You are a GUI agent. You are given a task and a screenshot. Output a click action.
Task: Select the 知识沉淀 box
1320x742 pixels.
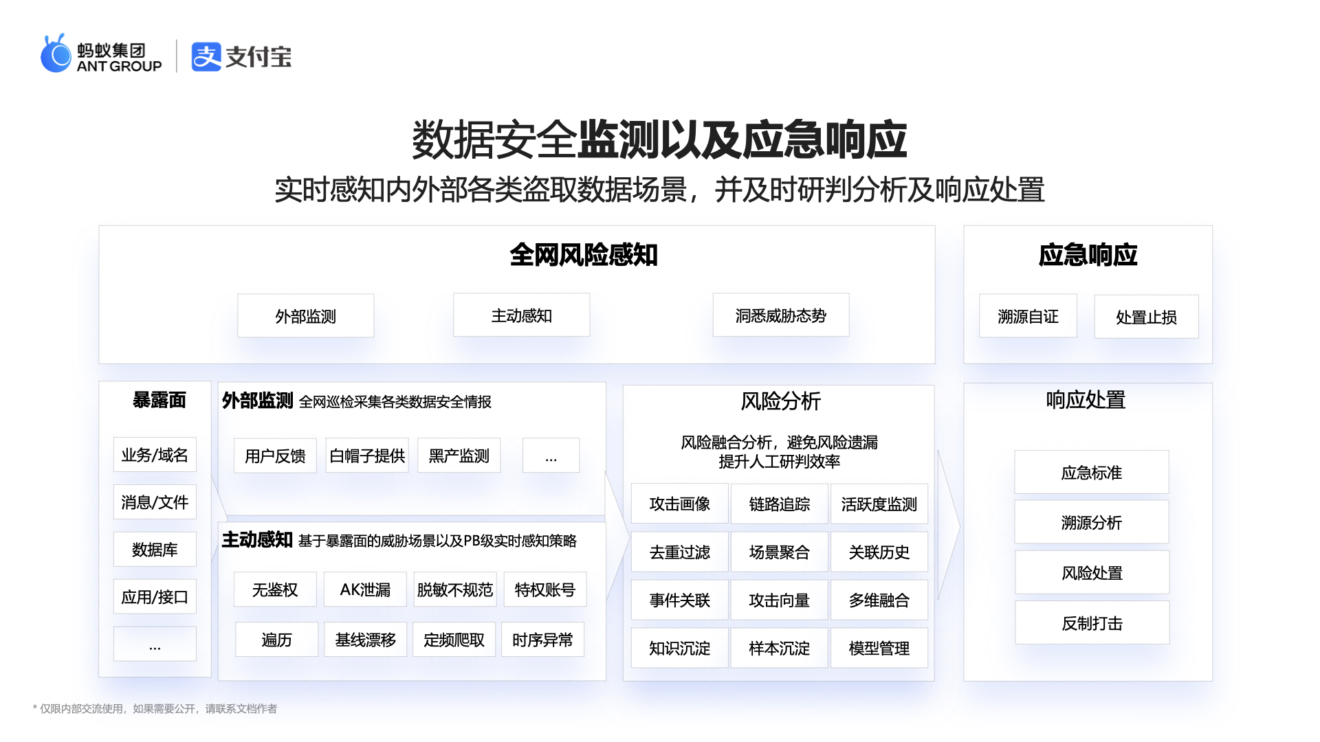tap(679, 648)
